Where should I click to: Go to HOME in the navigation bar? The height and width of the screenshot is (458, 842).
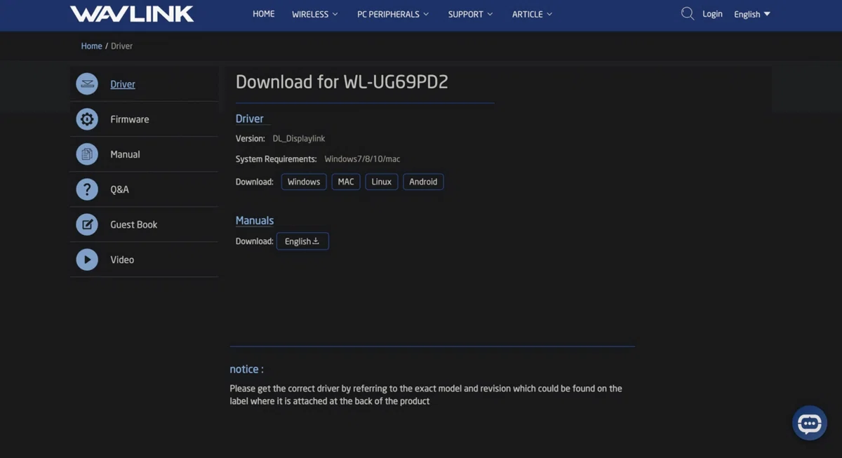coord(264,14)
